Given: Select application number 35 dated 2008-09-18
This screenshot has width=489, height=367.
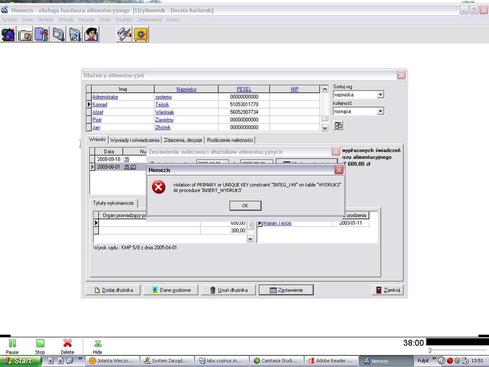Looking at the screenshot, I should point(126,159).
